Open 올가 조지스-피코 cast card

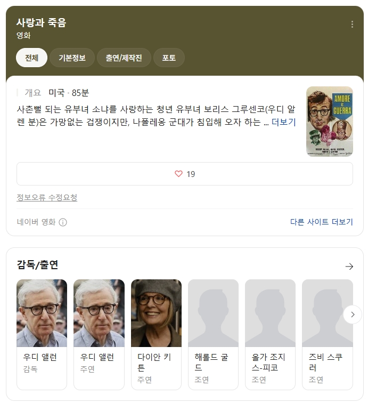pos(270,334)
